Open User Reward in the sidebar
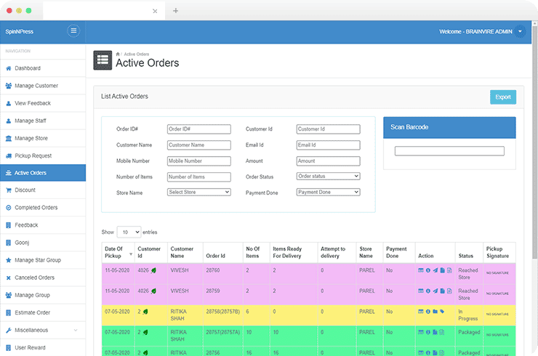Screen dimensions: 538x356 coord(43,347)
